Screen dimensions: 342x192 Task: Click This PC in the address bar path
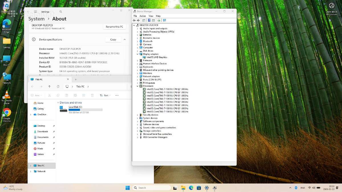(x=80, y=86)
